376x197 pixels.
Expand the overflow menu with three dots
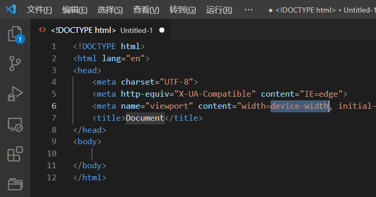[249, 10]
